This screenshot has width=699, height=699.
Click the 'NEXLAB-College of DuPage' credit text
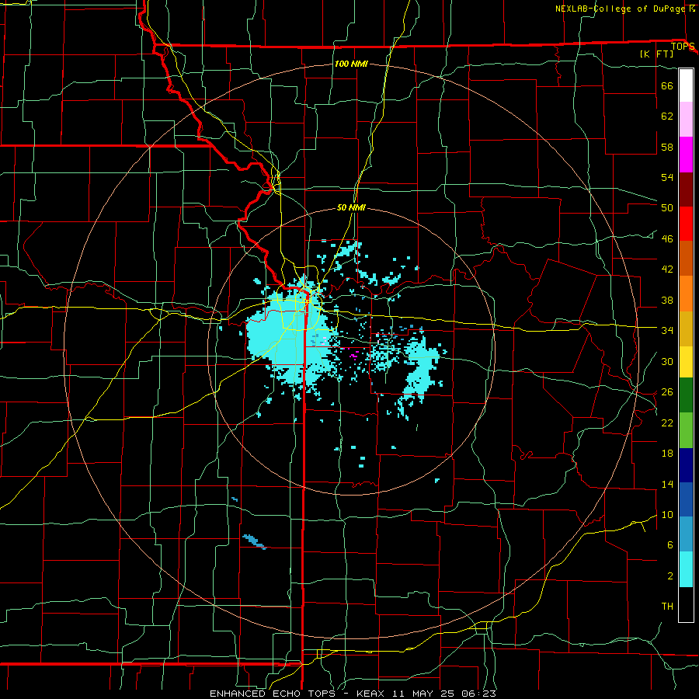[x=619, y=9]
